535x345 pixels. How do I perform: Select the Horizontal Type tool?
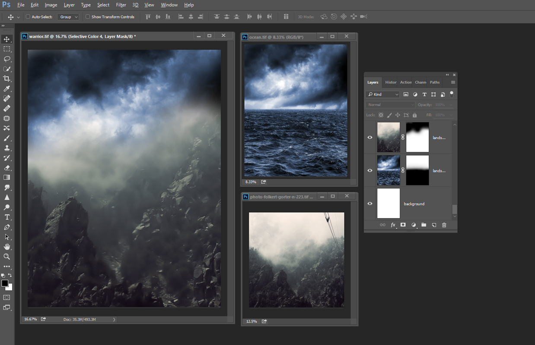click(7, 217)
